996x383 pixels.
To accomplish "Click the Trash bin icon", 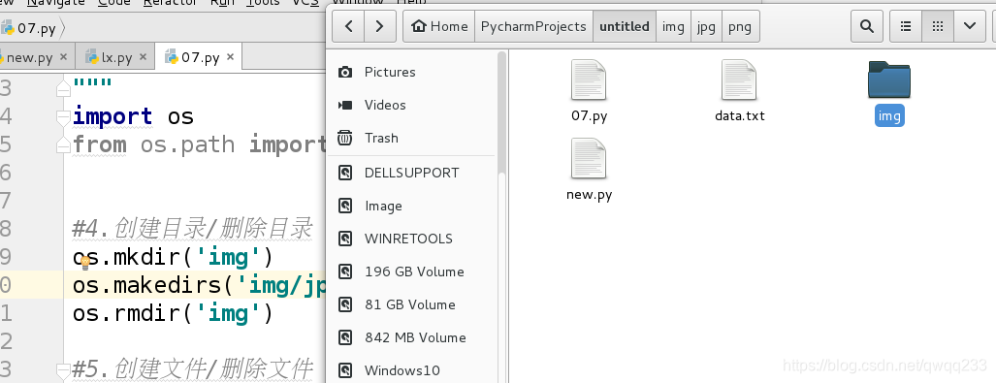I will click(x=345, y=138).
